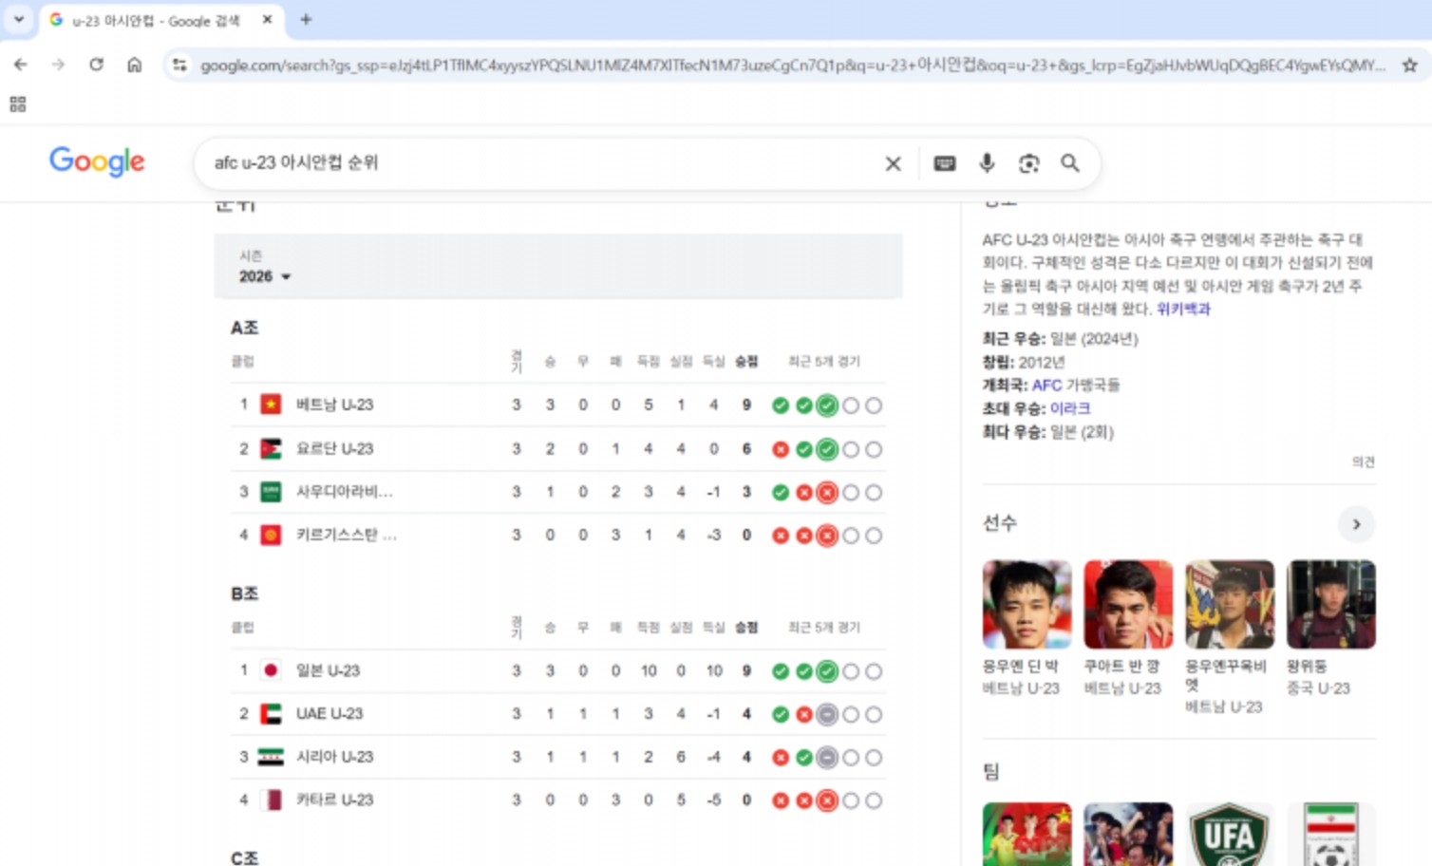View site information in the address bar

(x=179, y=65)
